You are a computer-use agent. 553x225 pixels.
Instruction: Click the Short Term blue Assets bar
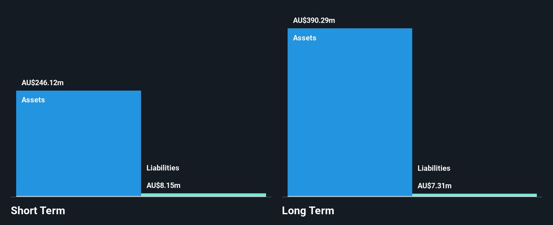click(x=79, y=144)
